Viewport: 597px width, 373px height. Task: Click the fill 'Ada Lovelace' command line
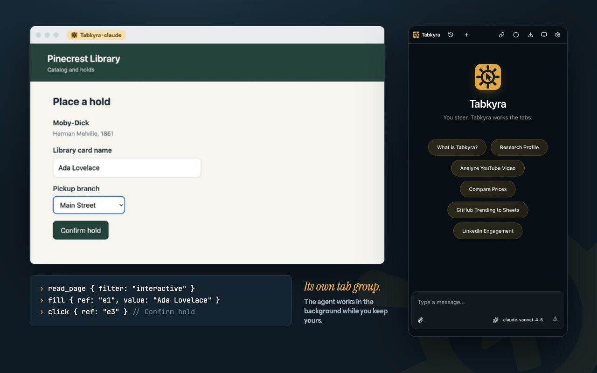[130, 300]
